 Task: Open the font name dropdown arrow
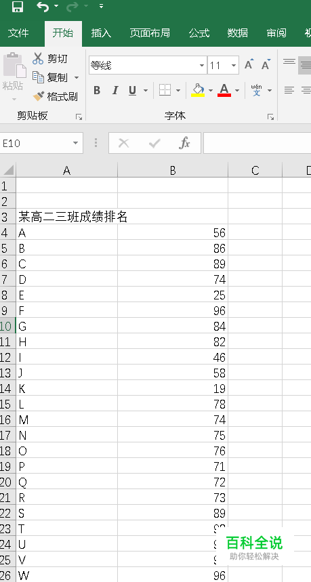click(202, 66)
